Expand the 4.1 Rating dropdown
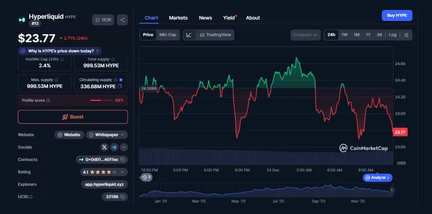Screen dimensions: 432x214 tap(104, 172)
